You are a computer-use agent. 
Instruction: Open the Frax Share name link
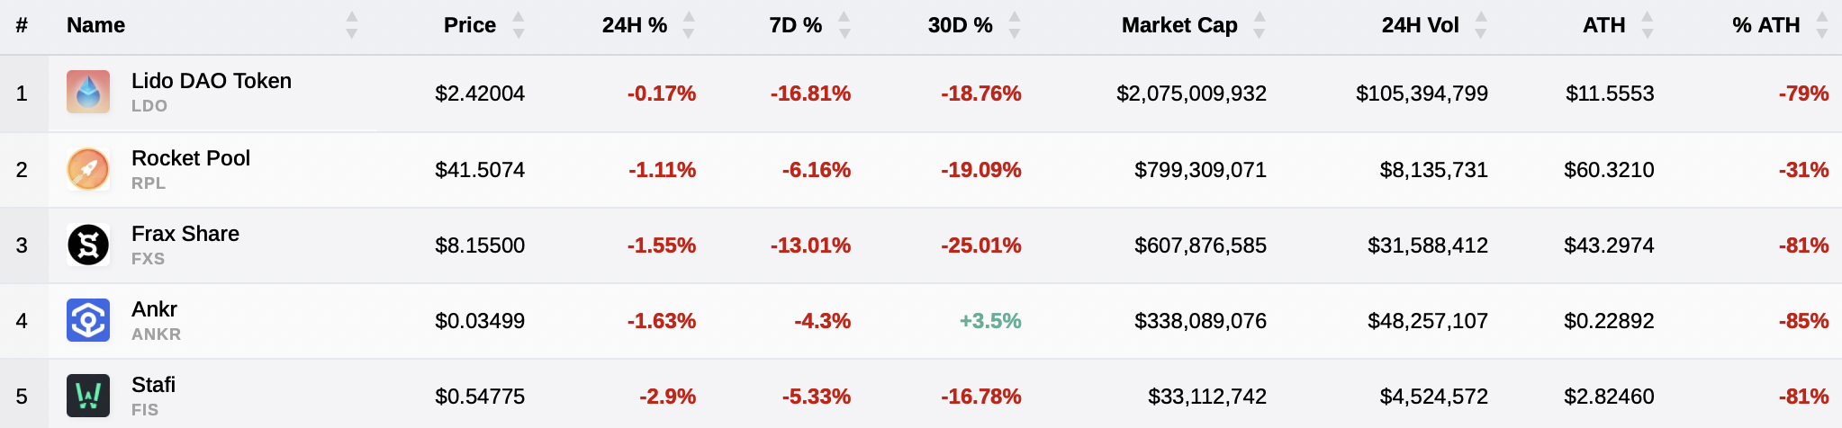pos(185,234)
